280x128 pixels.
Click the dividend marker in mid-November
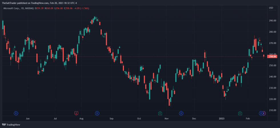point(181,113)
